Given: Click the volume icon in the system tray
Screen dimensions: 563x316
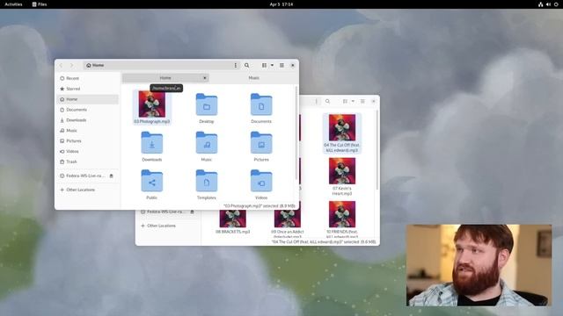Looking at the screenshot, I should (x=548, y=4).
